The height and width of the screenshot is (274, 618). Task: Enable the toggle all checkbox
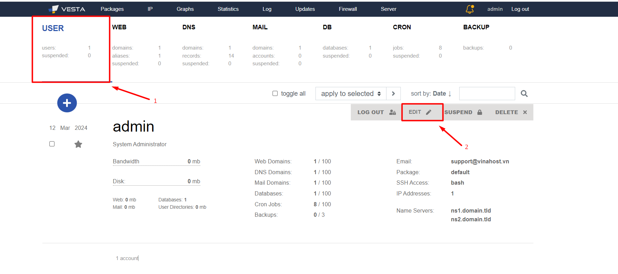pyautogui.click(x=275, y=94)
